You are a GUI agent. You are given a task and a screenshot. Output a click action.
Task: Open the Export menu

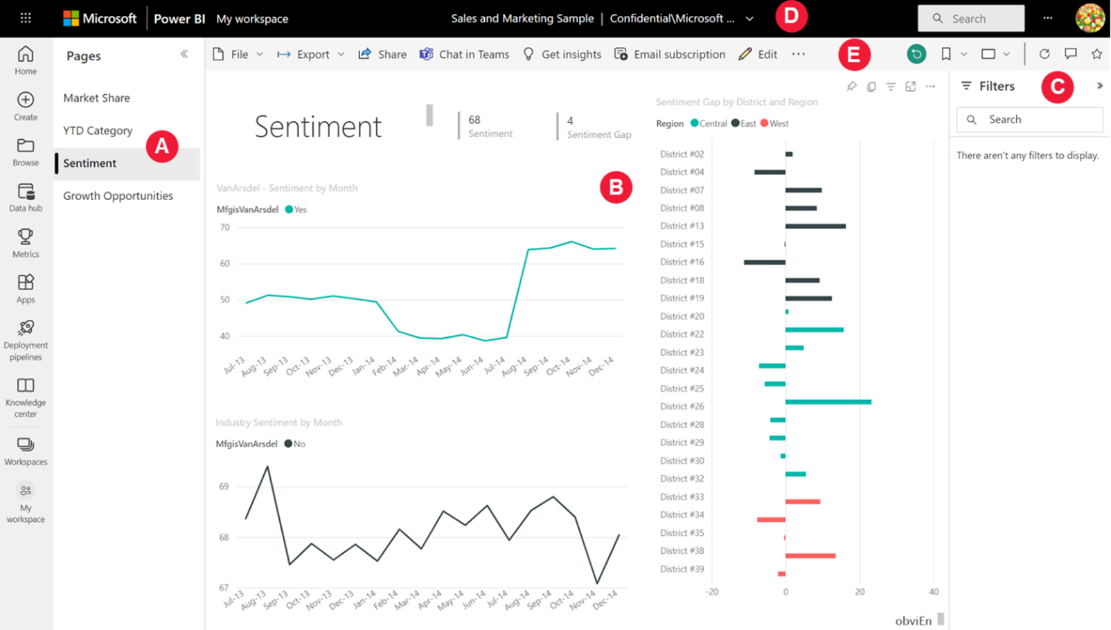point(311,54)
